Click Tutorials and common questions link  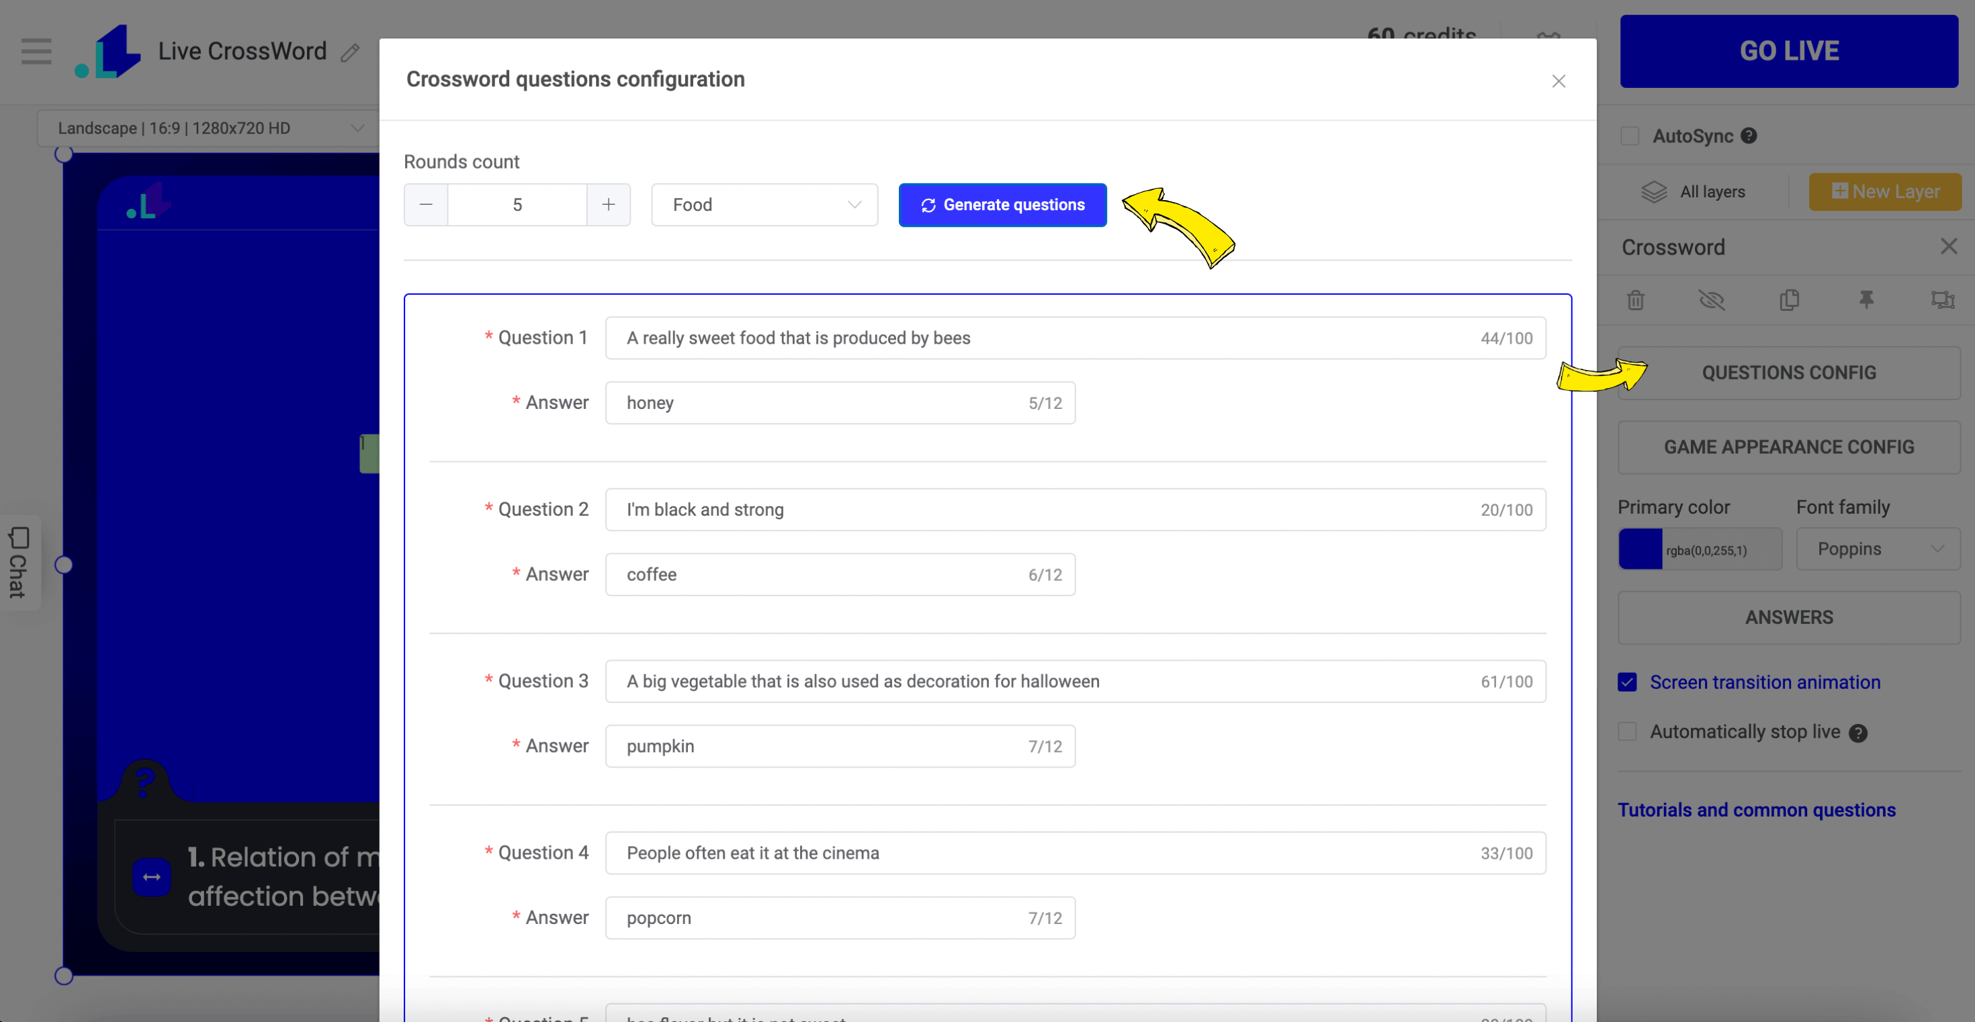(x=1757, y=811)
